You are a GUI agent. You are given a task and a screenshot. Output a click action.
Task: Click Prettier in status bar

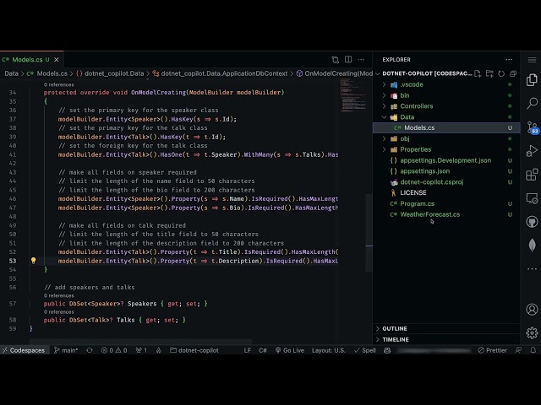click(492, 350)
